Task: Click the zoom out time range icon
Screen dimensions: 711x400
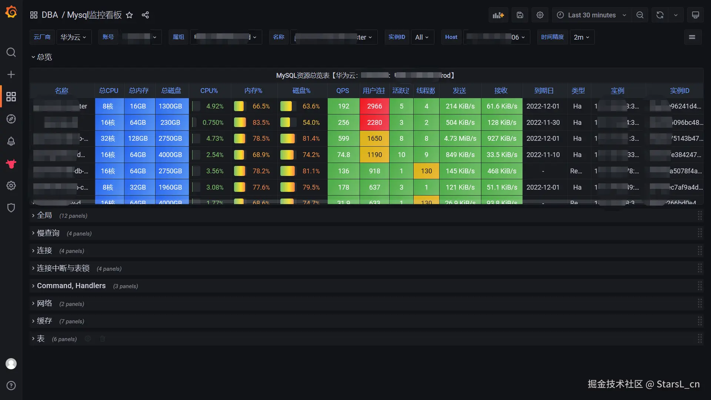Action: (640, 15)
